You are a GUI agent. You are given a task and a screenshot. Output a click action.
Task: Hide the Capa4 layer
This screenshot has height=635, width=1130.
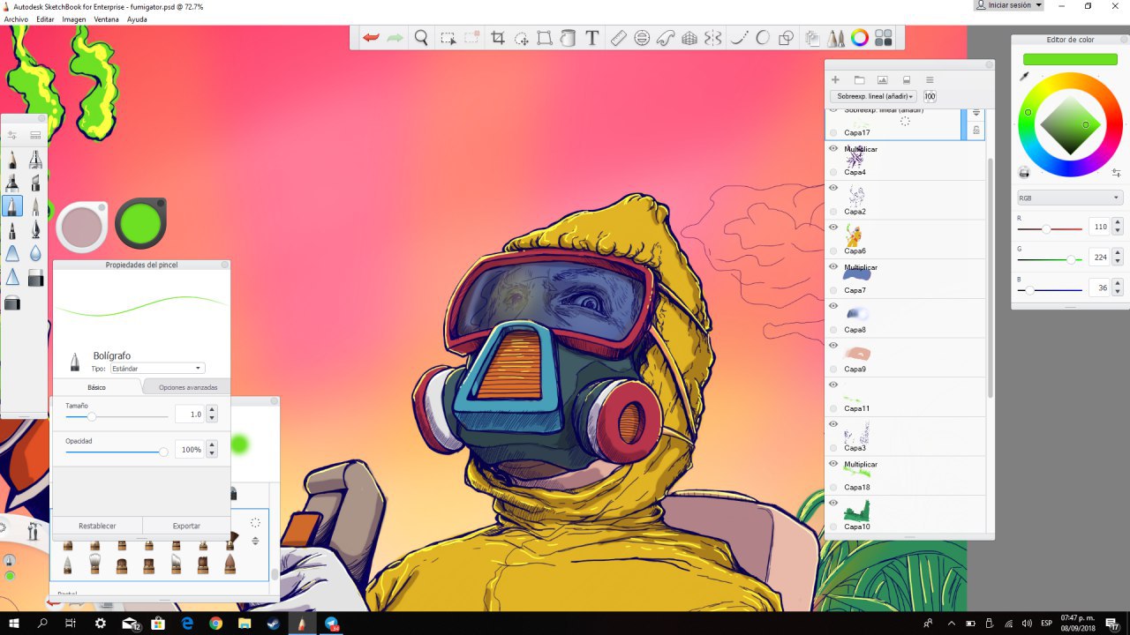(832, 148)
